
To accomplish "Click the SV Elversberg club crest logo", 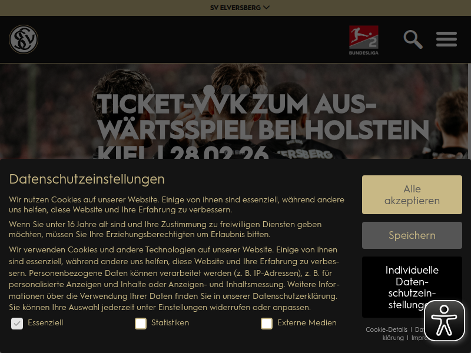I will tap(24, 39).
